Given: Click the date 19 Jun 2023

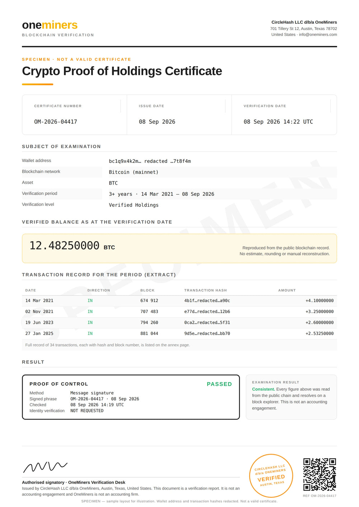Looking at the screenshot, I should pos(39,323).
